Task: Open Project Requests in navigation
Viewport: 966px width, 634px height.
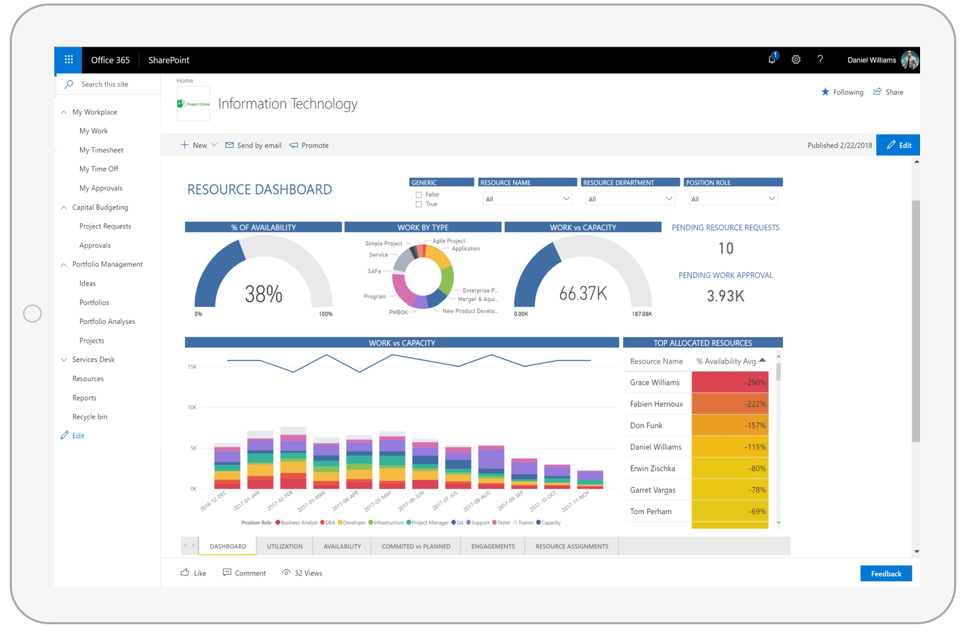Action: coord(105,226)
